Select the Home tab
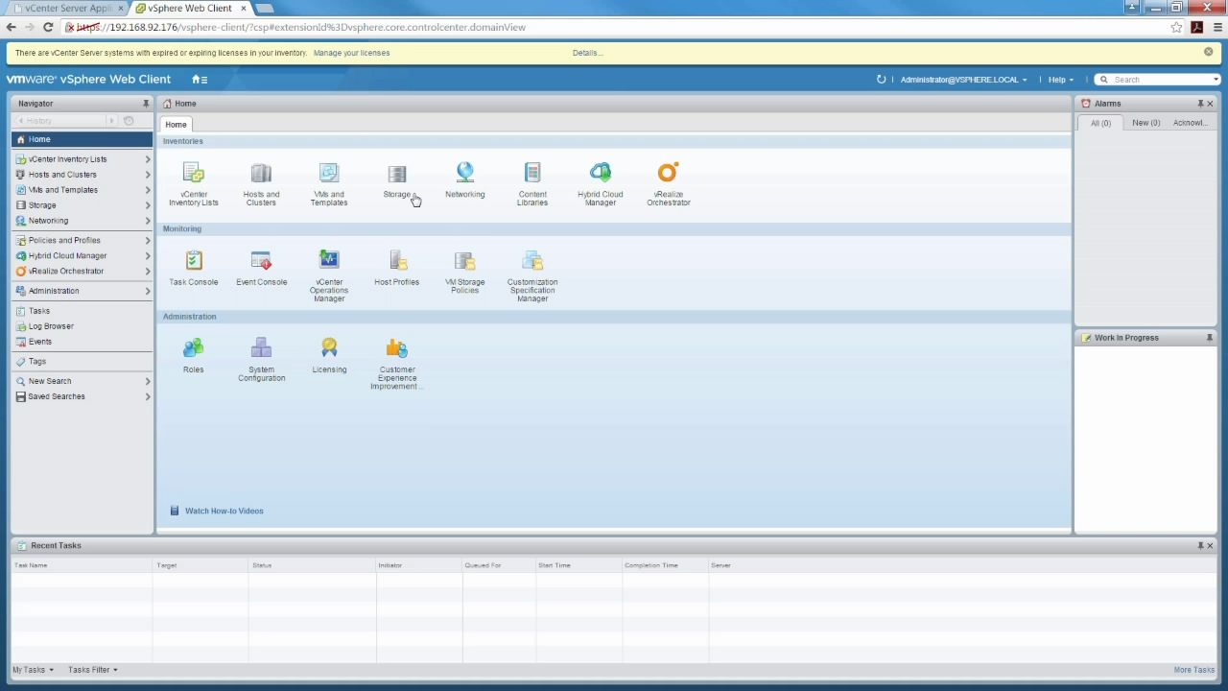Viewport: 1228px width, 691px height. click(x=176, y=125)
